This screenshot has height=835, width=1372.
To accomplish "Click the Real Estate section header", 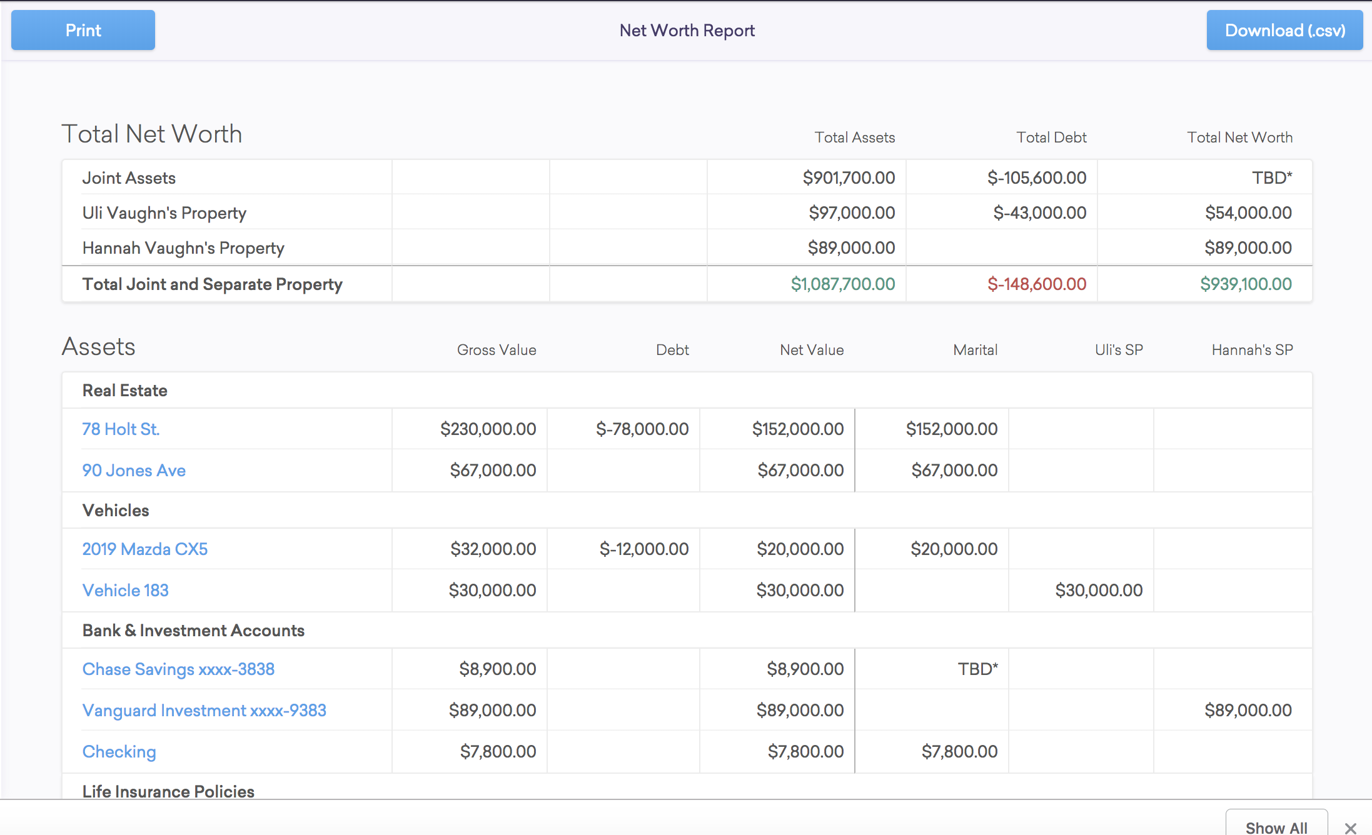I will pyautogui.click(x=125, y=390).
